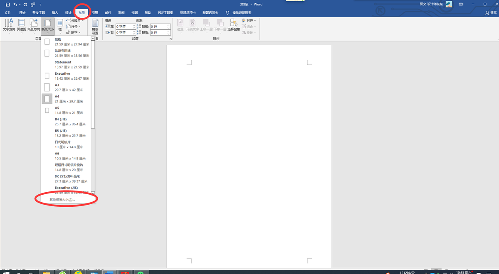Click inside the blank document page
Viewport: 499px width, 274px height.
point(249,157)
